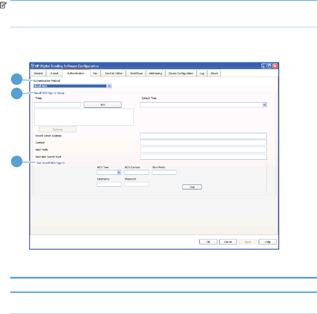Open the Default Tree dropdown
This screenshot has height=314, width=317.
[x=264, y=105]
